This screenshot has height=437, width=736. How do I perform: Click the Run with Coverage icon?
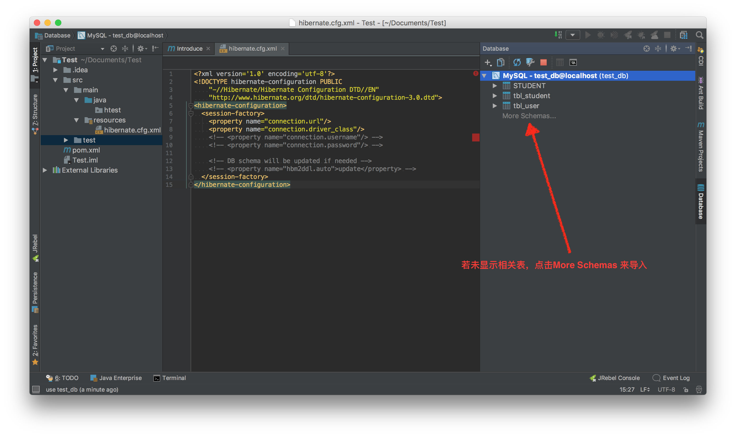[614, 35]
